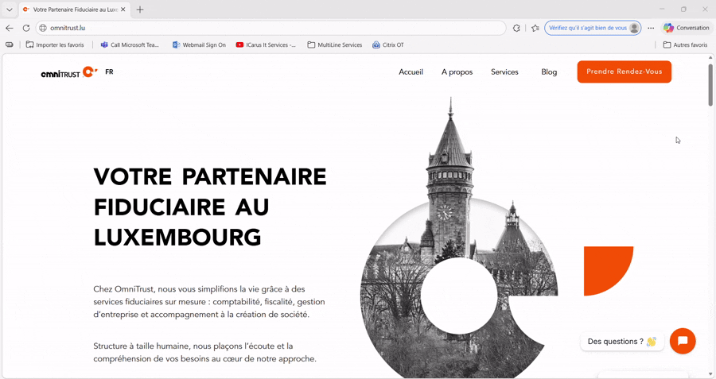Screen dimensions: 716x379
Task: Click the address bar showing omnitrust.lu
Action: (x=270, y=28)
